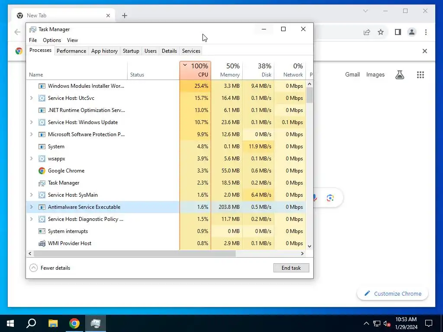Expand Service Host: Windows Update group
Screen dimensions: 443x332
tap(31, 122)
